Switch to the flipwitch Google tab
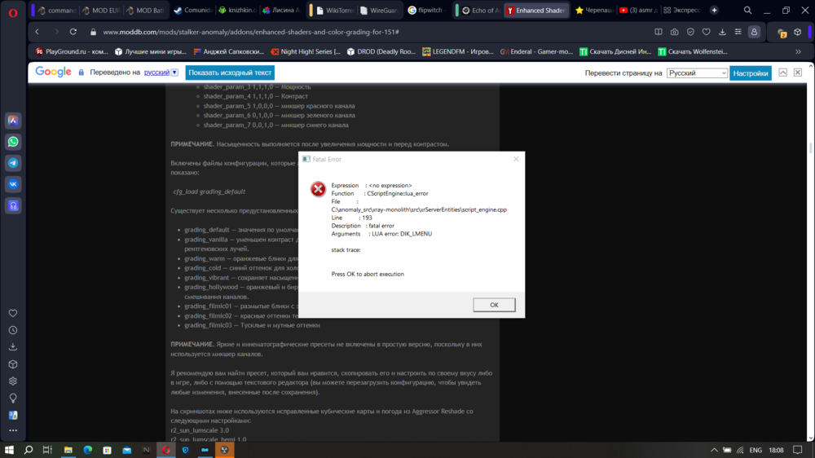Viewport: 815px width, 458px height. coord(427,10)
